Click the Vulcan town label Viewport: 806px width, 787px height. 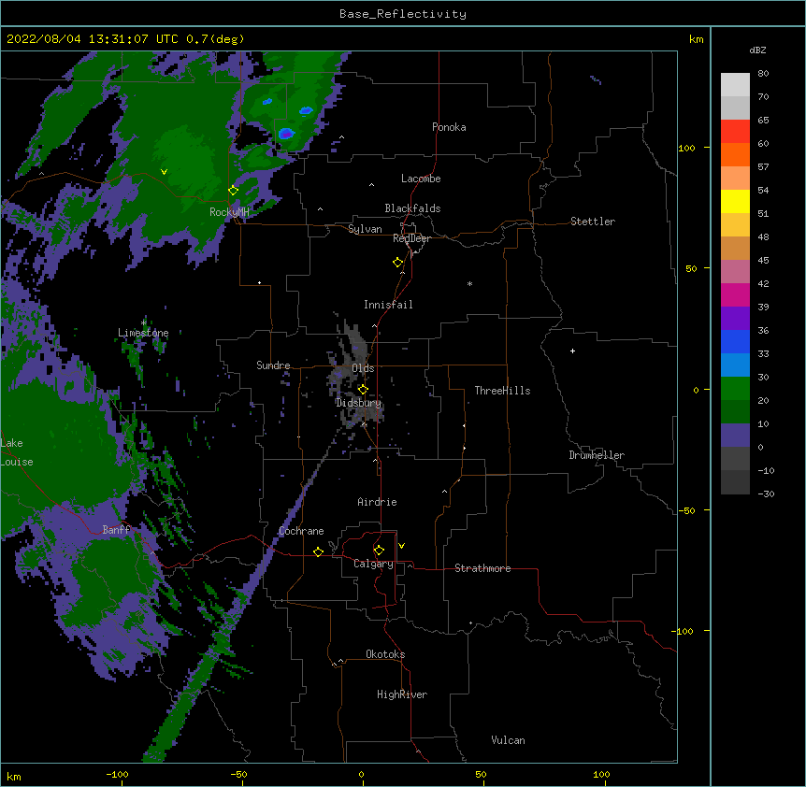508,740
